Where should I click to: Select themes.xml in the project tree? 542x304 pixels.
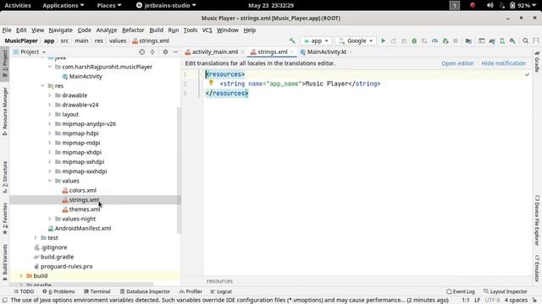85,209
